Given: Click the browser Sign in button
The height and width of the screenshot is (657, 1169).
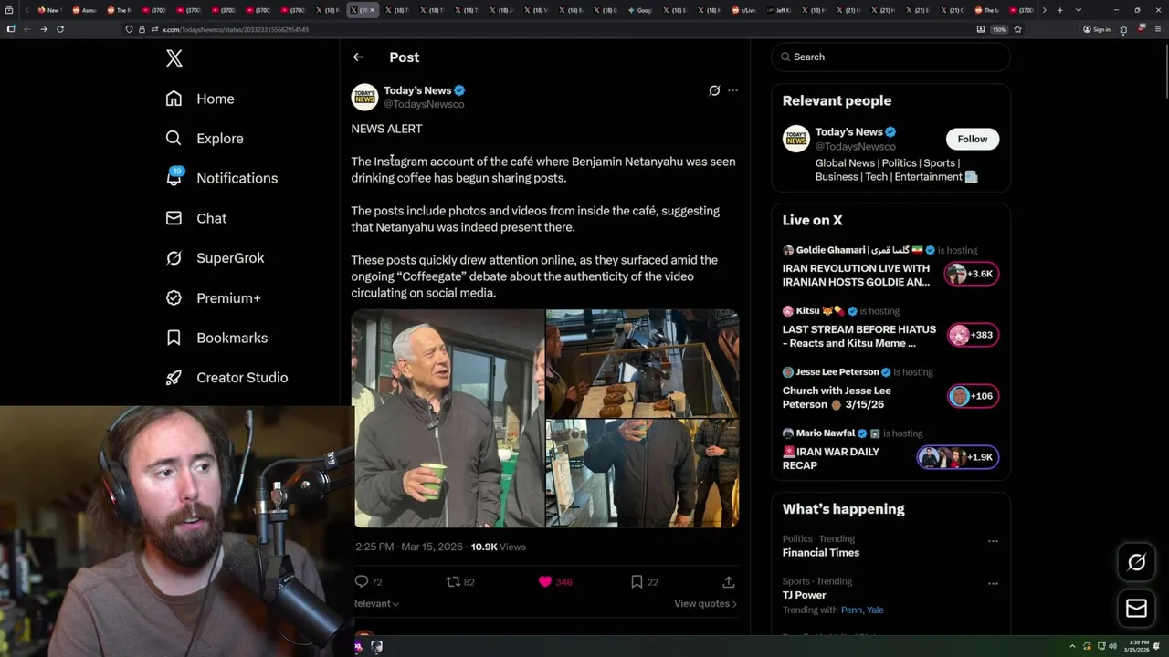Looking at the screenshot, I should [1097, 29].
